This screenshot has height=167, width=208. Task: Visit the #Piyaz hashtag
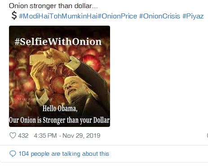pyautogui.click(x=193, y=16)
